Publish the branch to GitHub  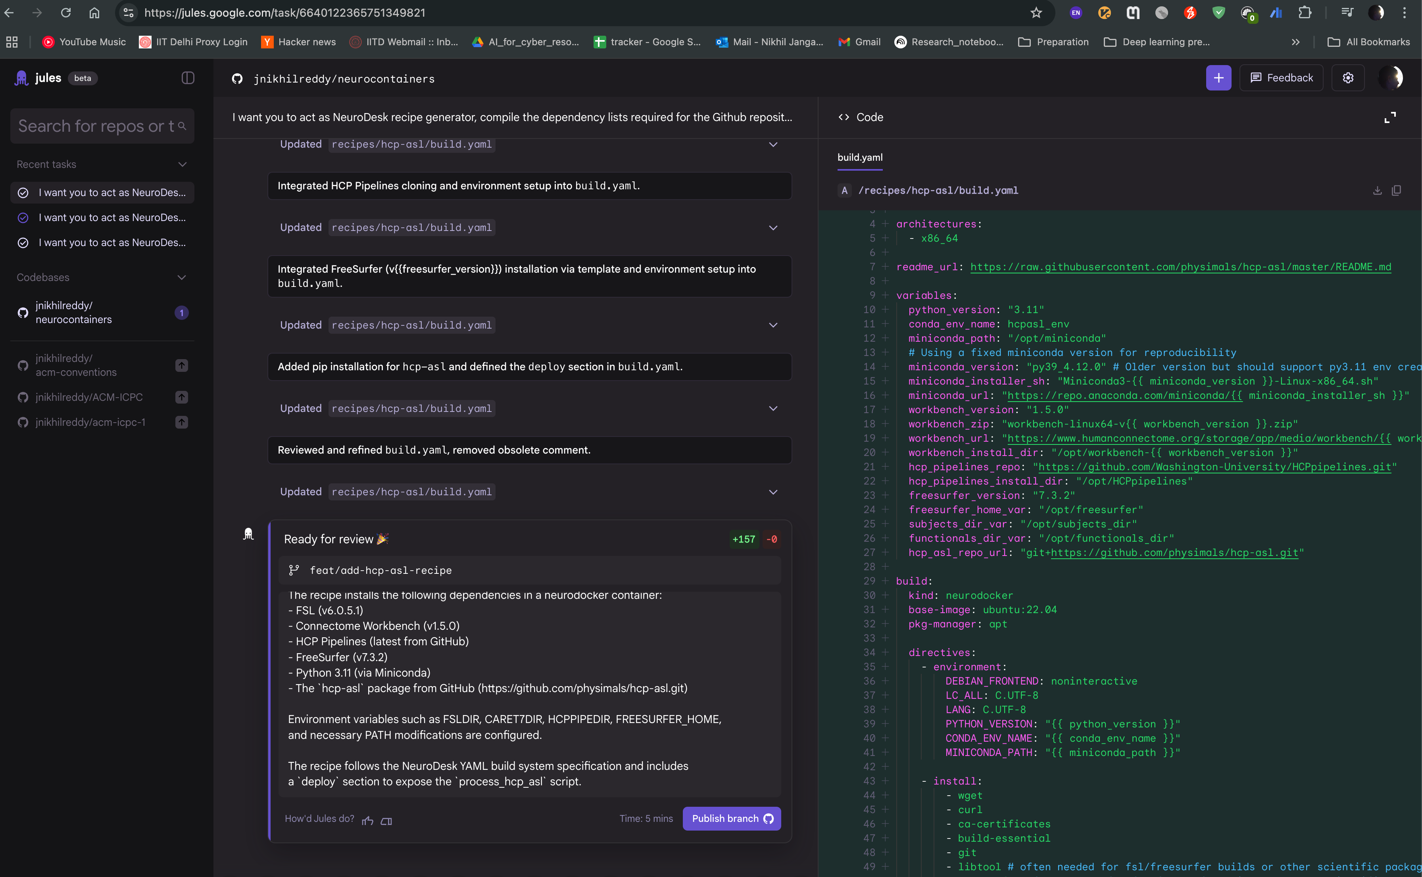tap(731, 818)
